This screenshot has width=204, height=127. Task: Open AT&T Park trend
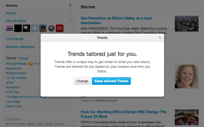[13, 92]
